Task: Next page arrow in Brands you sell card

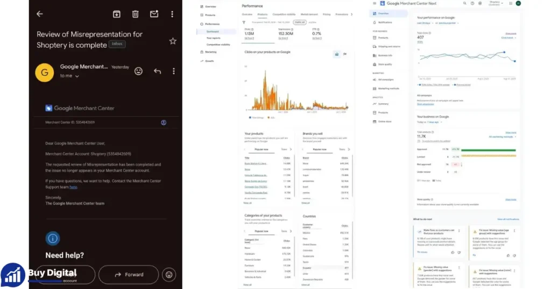Action: (349, 149)
